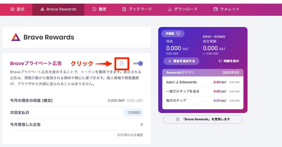Click the Brave Rewards triangle tab icon
The height and width of the screenshot is (147, 282).
click(x=42, y=9)
